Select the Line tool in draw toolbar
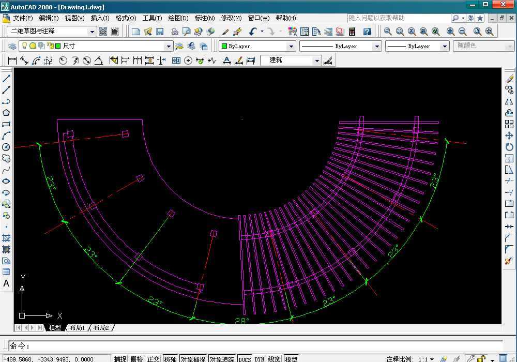This screenshot has height=362, width=517. 6,78
